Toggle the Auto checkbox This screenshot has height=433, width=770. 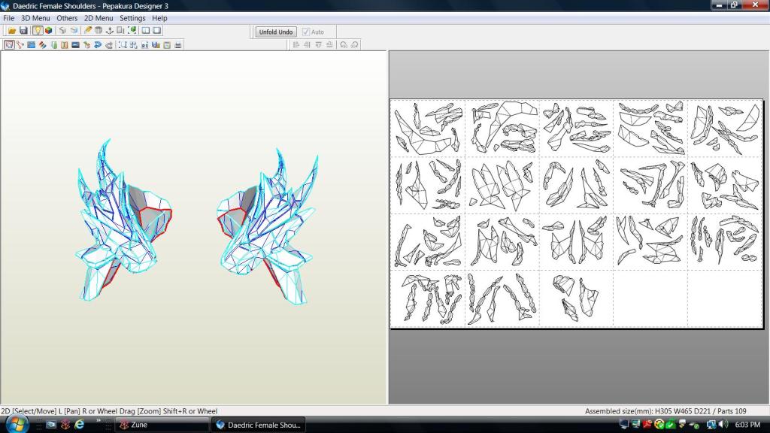tap(306, 32)
